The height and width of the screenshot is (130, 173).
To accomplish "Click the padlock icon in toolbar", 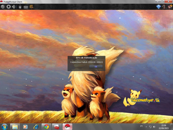I will click(x=20, y=7).
